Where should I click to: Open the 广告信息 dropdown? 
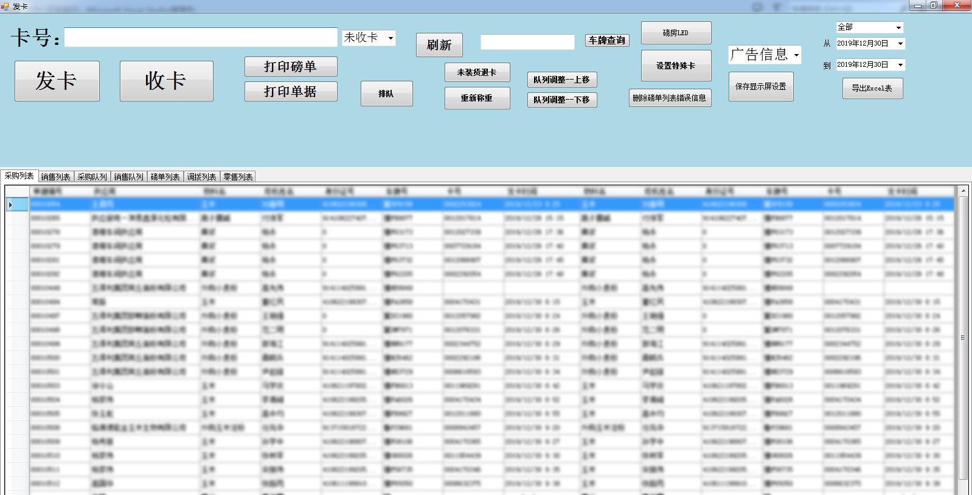pyautogui.click(x=796, y=55)
